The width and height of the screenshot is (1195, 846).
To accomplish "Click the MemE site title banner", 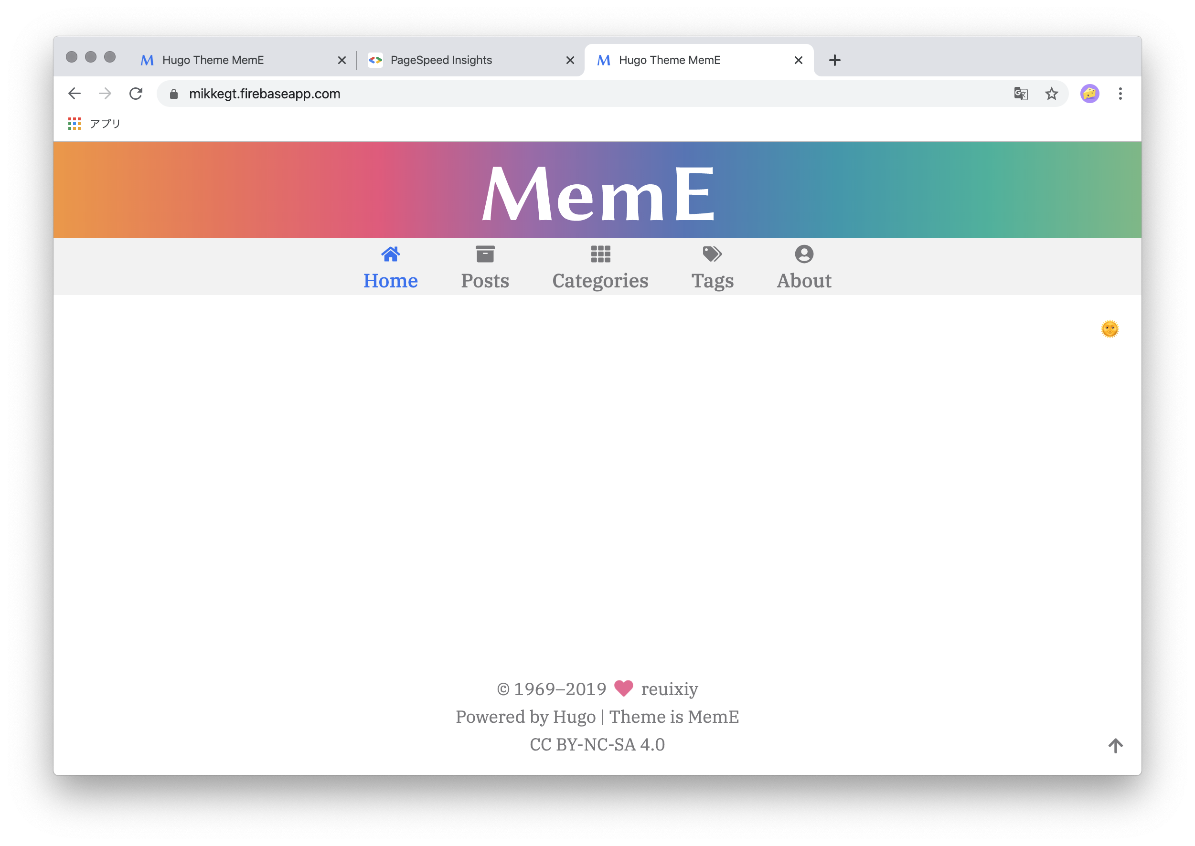I will tap(597, 193).
